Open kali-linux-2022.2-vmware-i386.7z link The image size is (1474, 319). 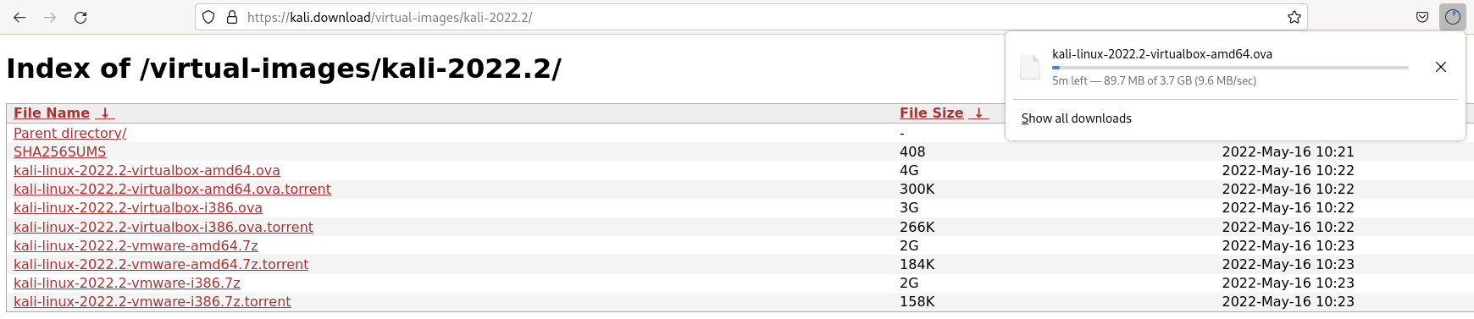pyautogui.click(x=127, y=283)
